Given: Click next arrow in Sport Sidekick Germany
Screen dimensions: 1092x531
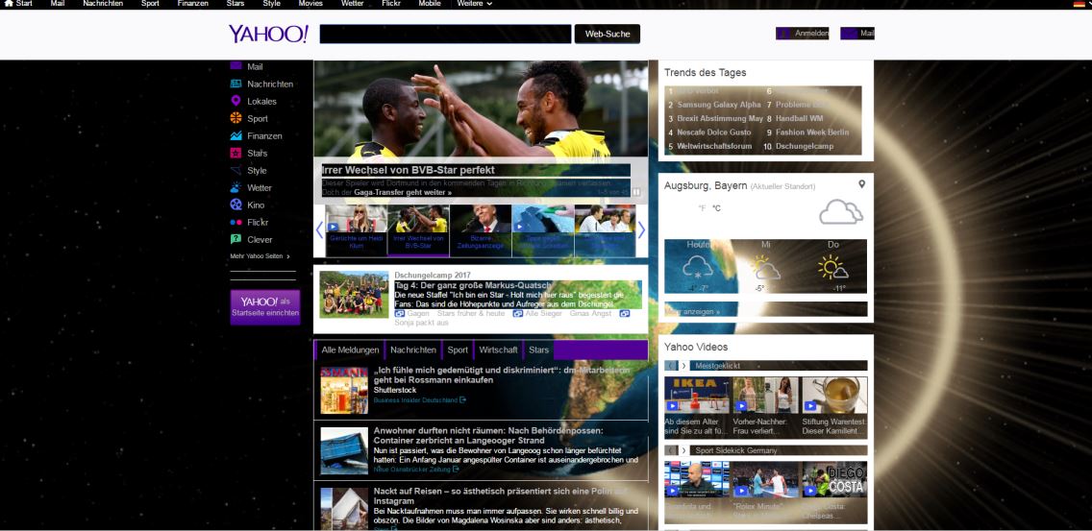Looking at the screenshot, I should pos(683,450).
